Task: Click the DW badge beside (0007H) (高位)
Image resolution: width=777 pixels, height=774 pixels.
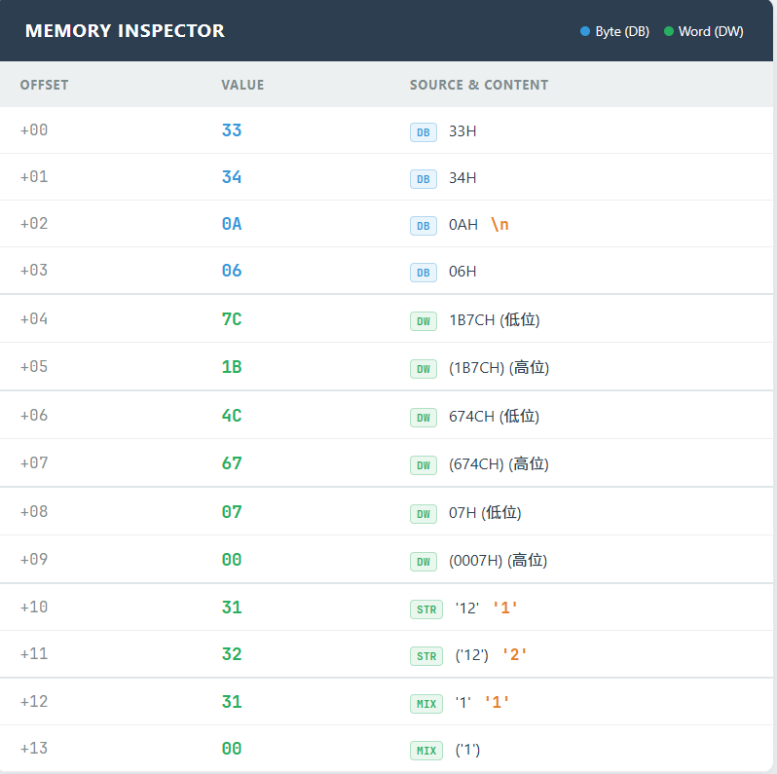Action: [423, 562]
